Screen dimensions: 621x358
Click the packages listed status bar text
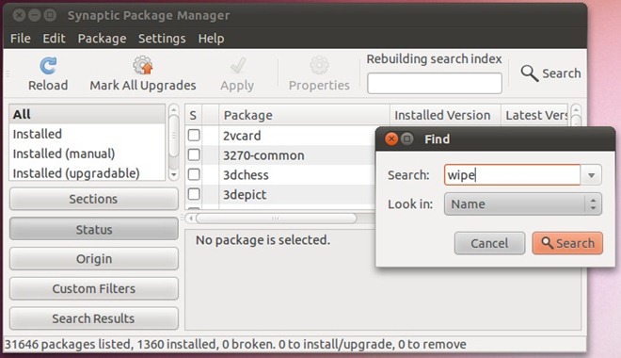pos(235,344)
